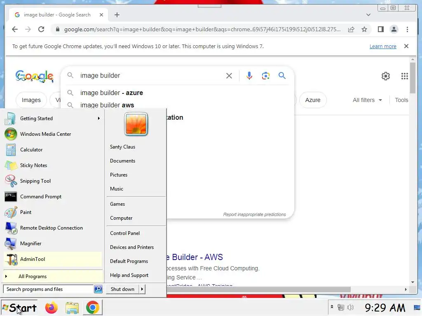Click the blue Google search magnifier
The width and height of the screenshot is (422, 316).
282,76
